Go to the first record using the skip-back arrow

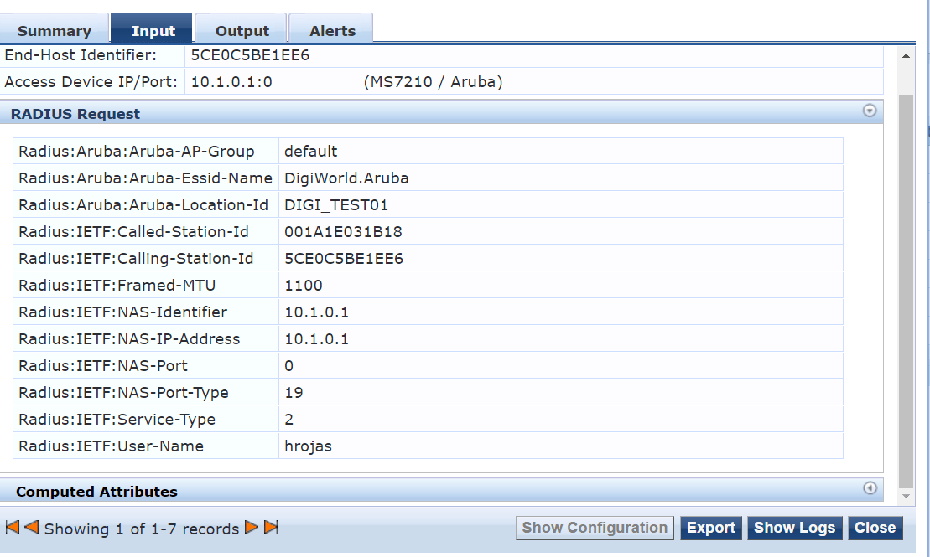click(x=11, y=528)
